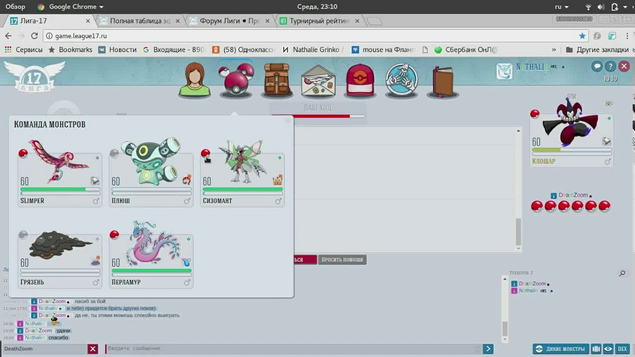635x357 pixels.
Task: Click the Pokeball on Перламур's card
Action: (x=114, y=235)
